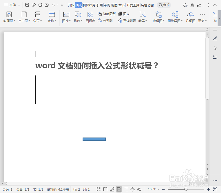Switch to outline view in status bar
The image size is (221, 193).
coord(125,189)
